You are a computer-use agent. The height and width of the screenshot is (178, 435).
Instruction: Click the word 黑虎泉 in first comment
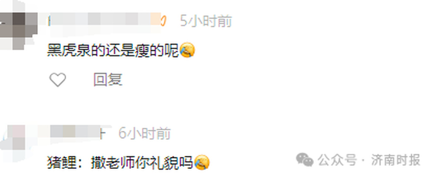(69, 50)
